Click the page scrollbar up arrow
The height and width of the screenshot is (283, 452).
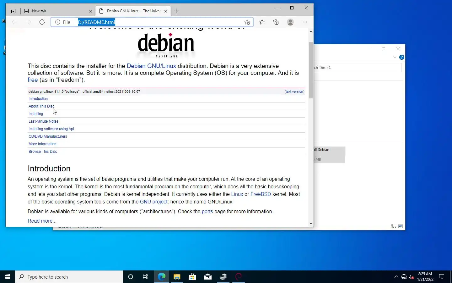coord(311,31)
